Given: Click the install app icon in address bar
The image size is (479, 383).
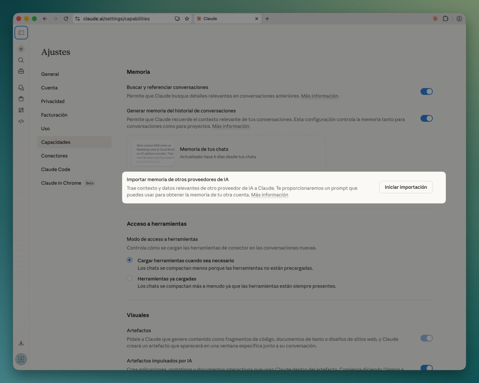Looking at the screenshot, I should [x=177, y=19].
